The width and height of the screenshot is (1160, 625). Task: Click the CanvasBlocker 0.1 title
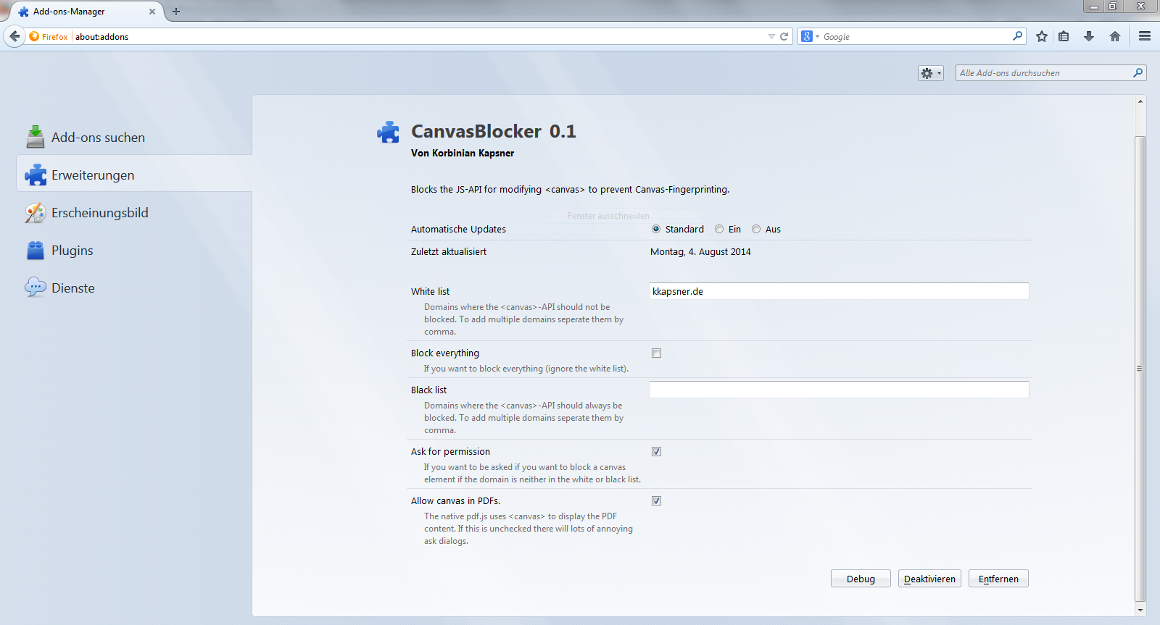[x=494, y=131]
